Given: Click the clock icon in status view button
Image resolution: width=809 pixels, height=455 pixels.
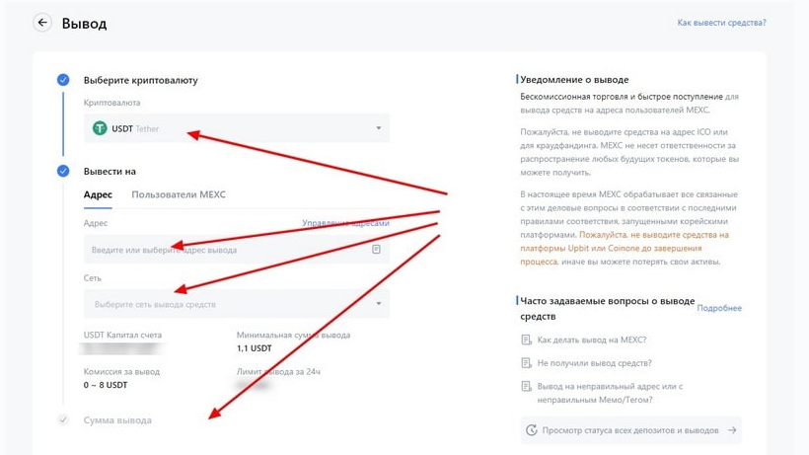Looking at the screenshot, I should coord(533,430).
